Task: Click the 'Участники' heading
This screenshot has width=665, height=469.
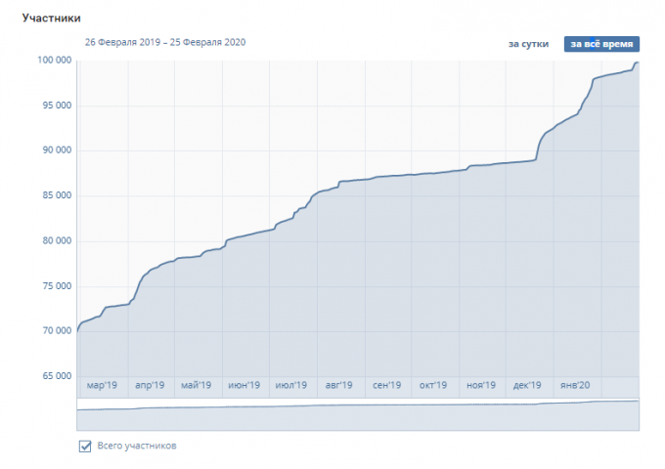Action: pos(51,19)
